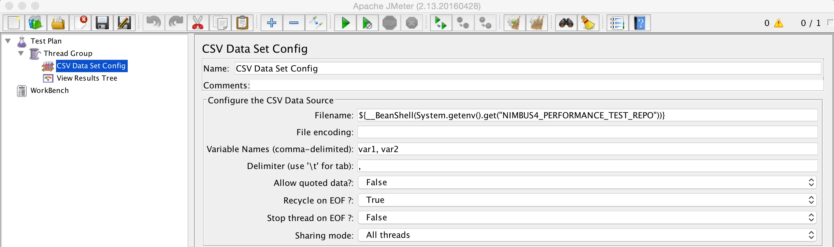Focus the Filename input field

[x=587, y=115]
